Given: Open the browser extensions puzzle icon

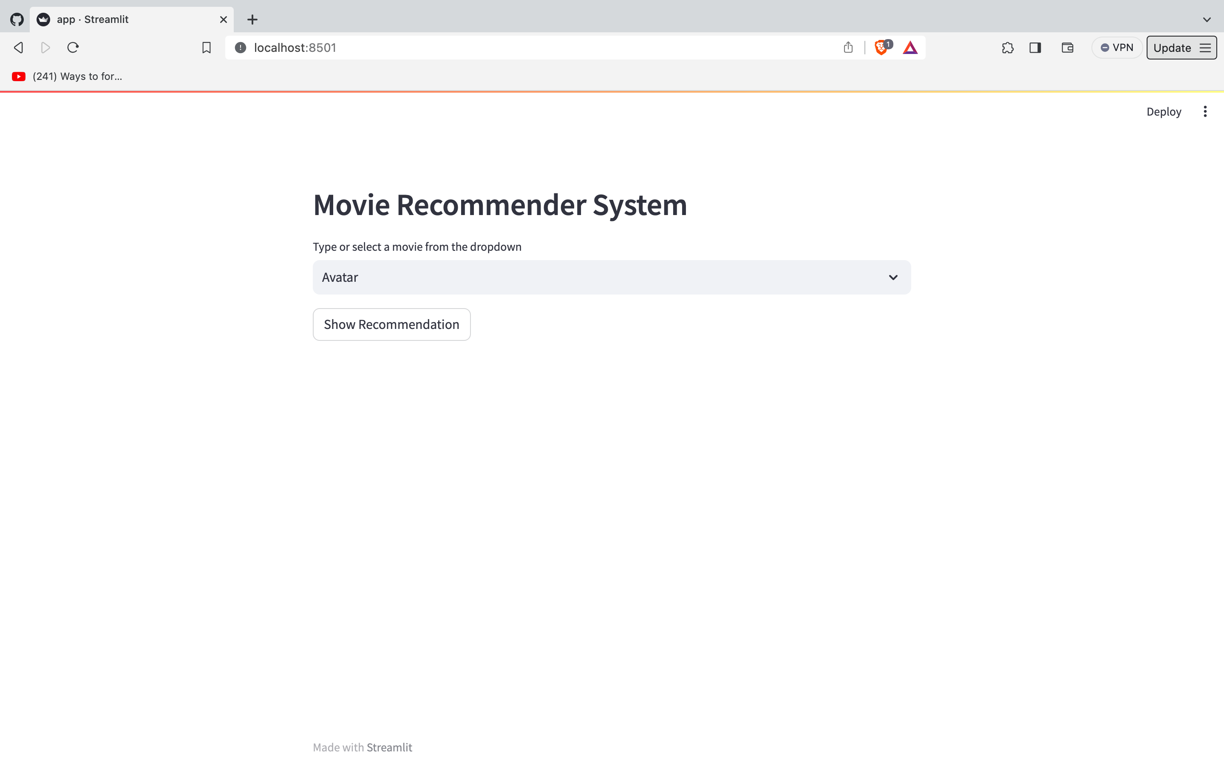Looking at the screenshot, I should (1008, 47).
